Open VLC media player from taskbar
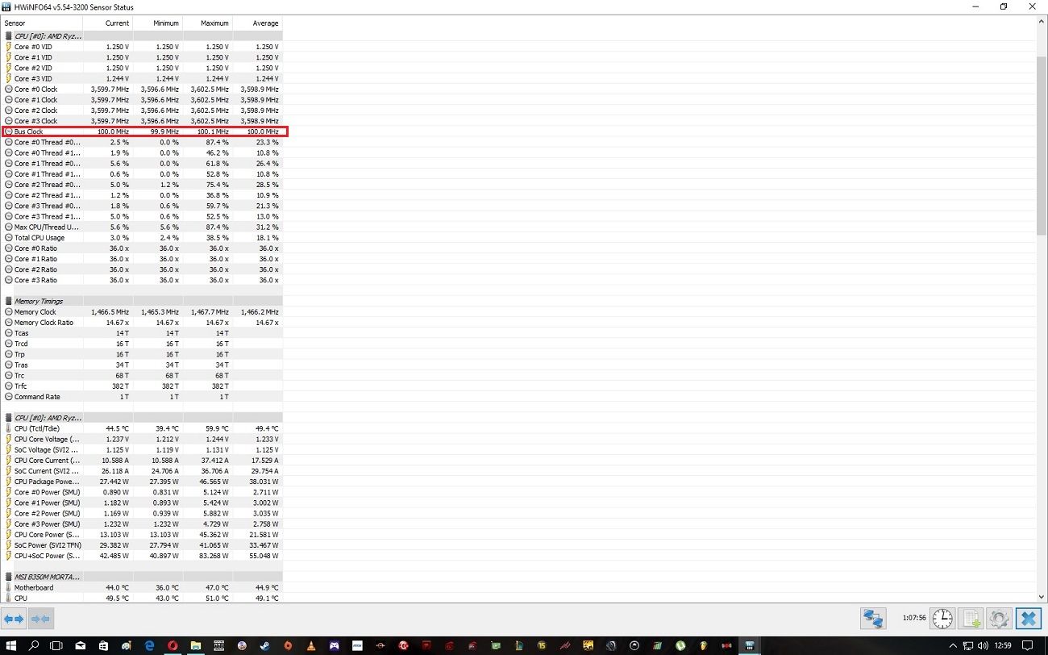 point(310,645)
